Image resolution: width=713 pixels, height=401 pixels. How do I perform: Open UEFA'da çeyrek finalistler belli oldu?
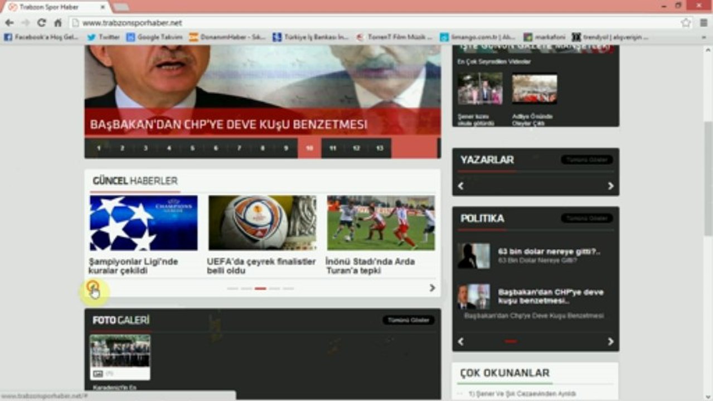[261, 266]
